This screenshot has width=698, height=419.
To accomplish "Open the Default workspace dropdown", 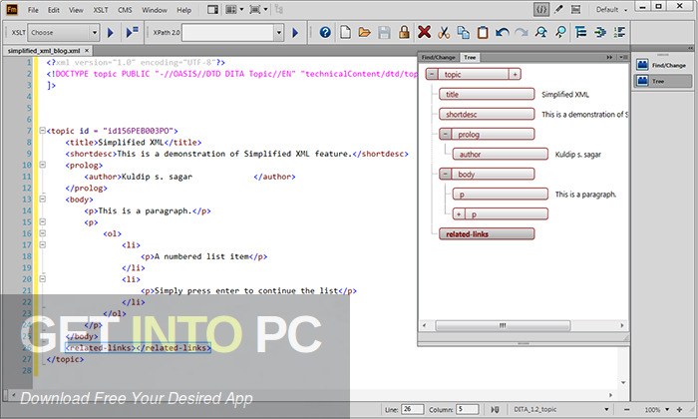I will [611, 9].
